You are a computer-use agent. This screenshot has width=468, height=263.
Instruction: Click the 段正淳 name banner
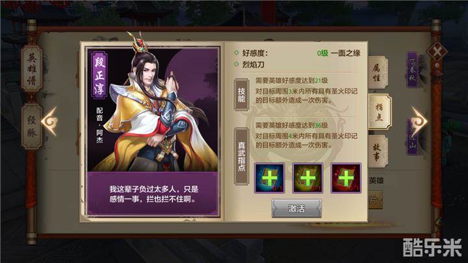click(99, 76)
